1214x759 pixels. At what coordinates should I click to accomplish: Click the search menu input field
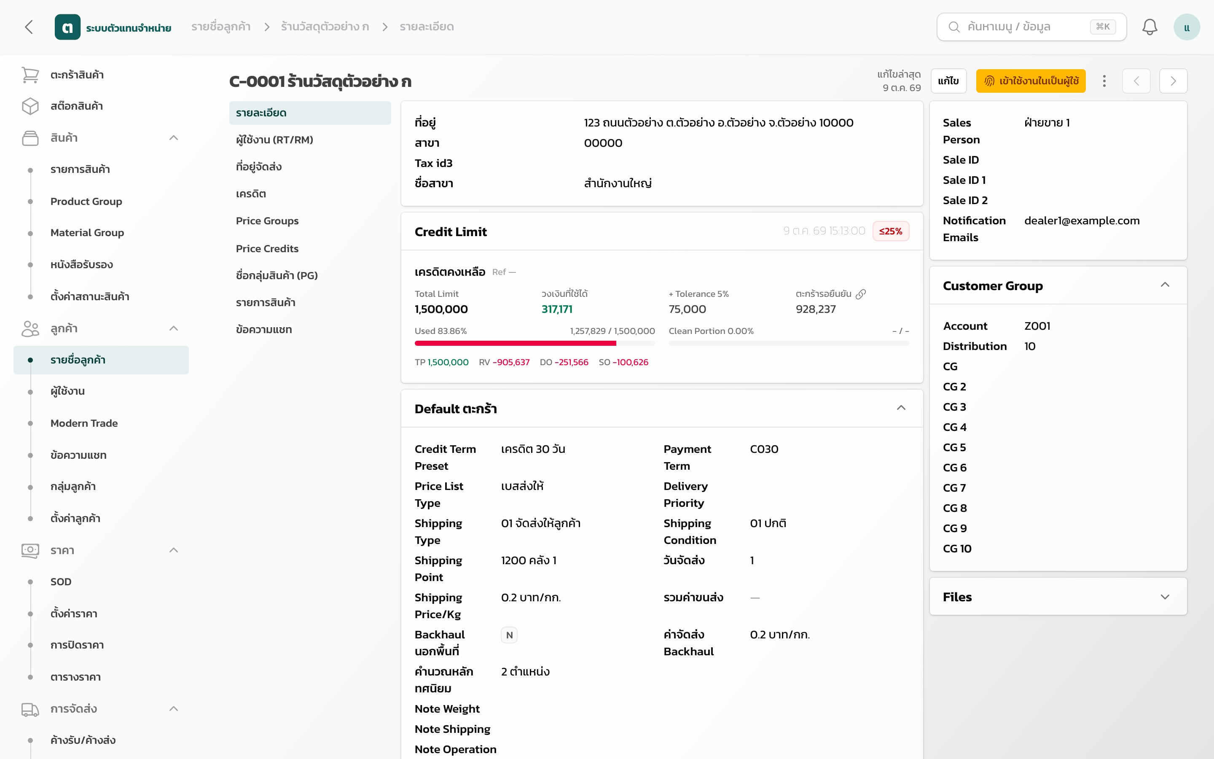coord(1031,27)
